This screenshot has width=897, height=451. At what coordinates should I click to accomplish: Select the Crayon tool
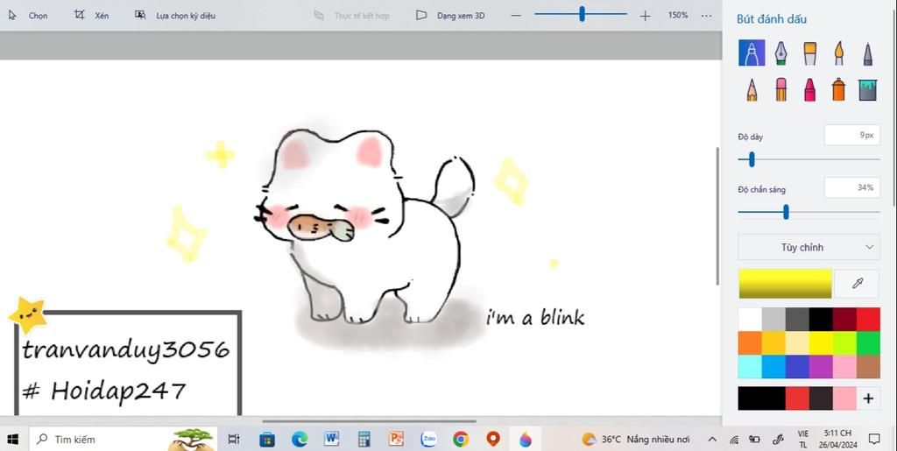pos(809,89)
